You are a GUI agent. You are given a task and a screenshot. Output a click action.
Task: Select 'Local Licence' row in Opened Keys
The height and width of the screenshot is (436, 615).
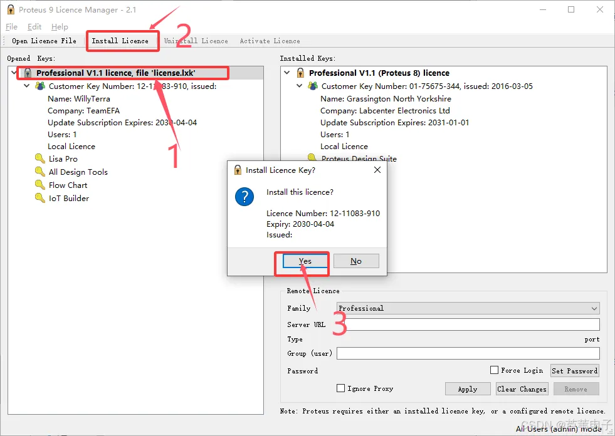tap(71, 146)
